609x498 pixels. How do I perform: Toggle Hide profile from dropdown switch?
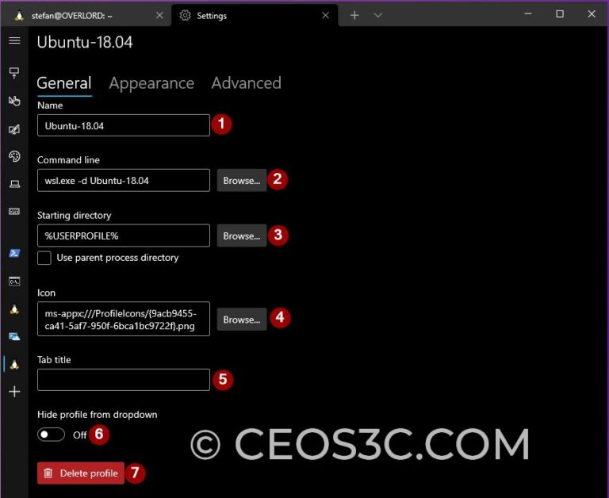[52, 435]
